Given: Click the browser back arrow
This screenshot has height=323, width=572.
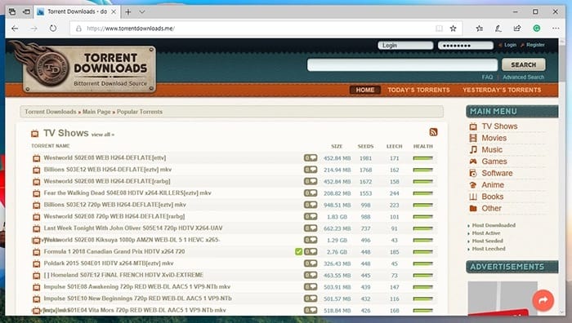Looking at the screenshot, I should click(15, 29).
